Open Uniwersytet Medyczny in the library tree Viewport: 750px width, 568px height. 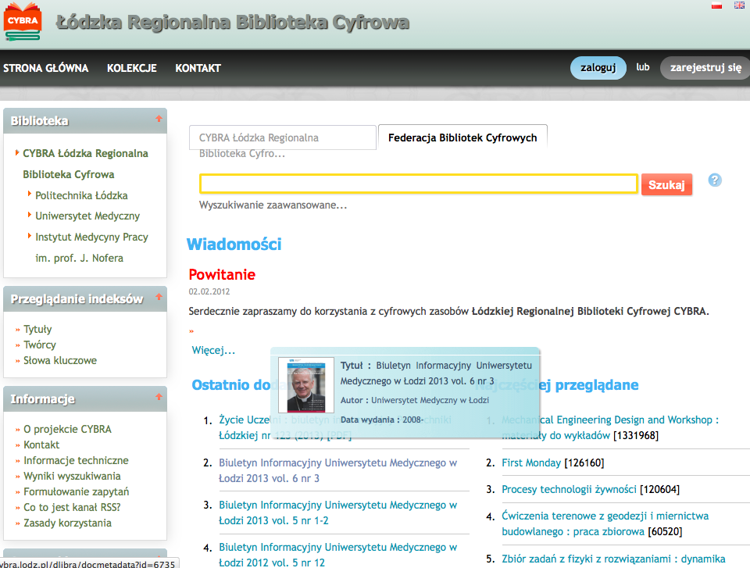pos(87,216)
